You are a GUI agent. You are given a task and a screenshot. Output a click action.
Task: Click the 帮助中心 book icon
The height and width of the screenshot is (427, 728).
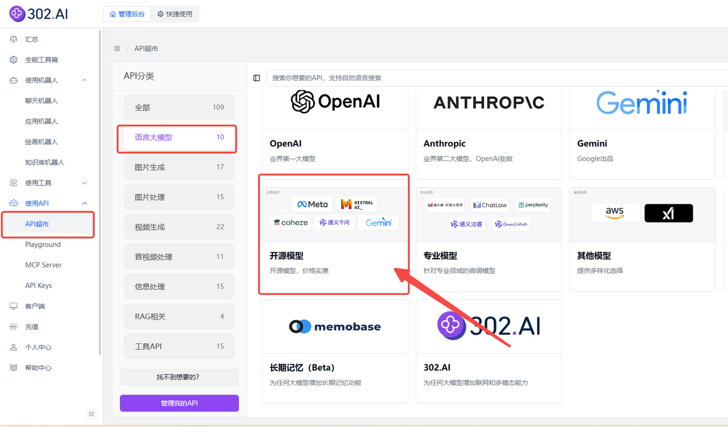[14, 368]
